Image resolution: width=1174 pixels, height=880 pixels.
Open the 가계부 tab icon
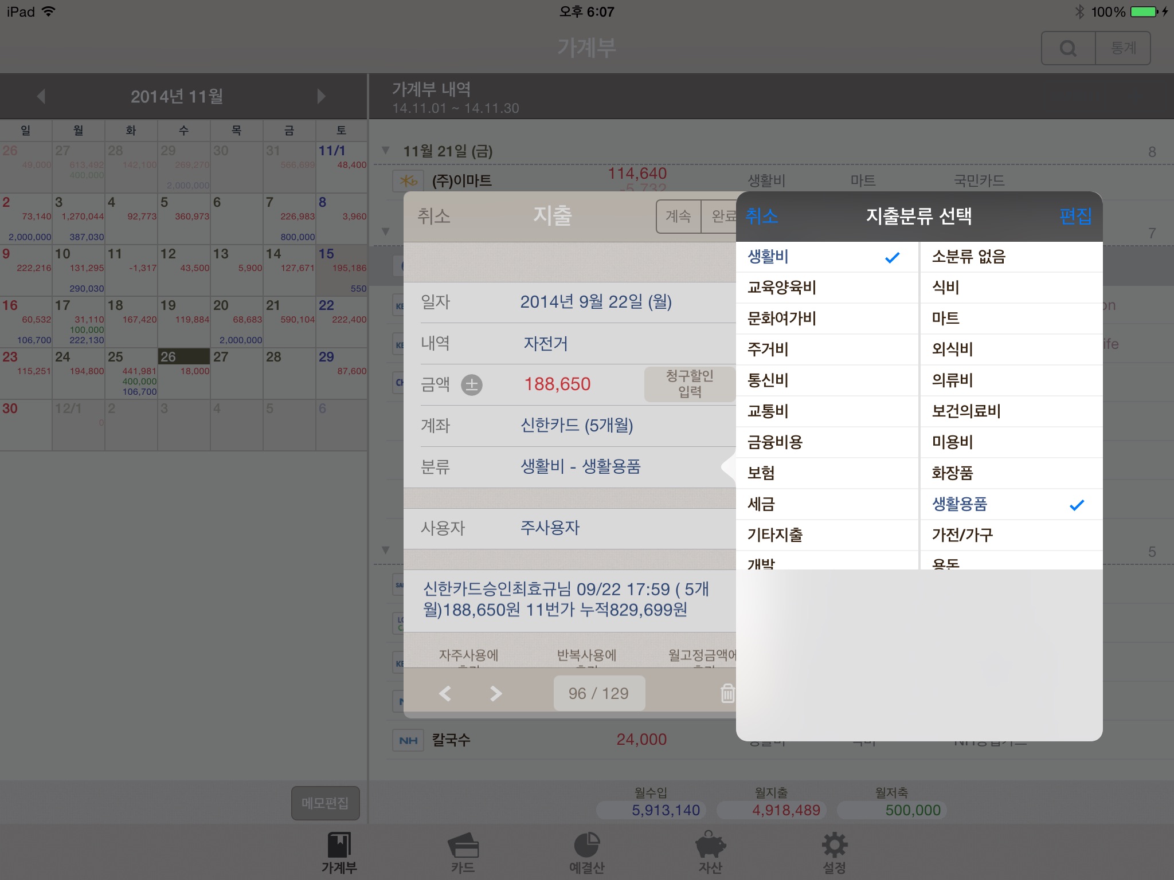pyautogui.click(x=339, y=852)
